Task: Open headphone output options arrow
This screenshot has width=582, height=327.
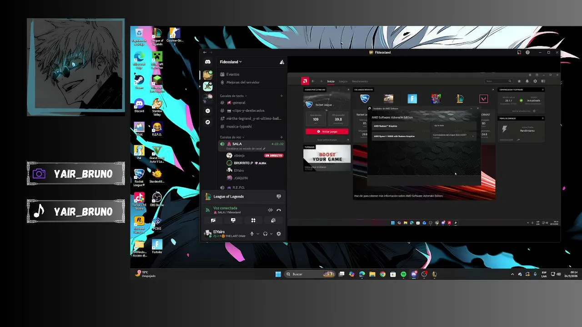Action: tap(271, 234)
